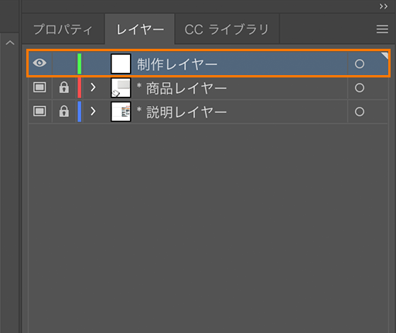Click the 制作レイヤー target circle
Viewport: 396px width, 333px height.
coord(360,64)
